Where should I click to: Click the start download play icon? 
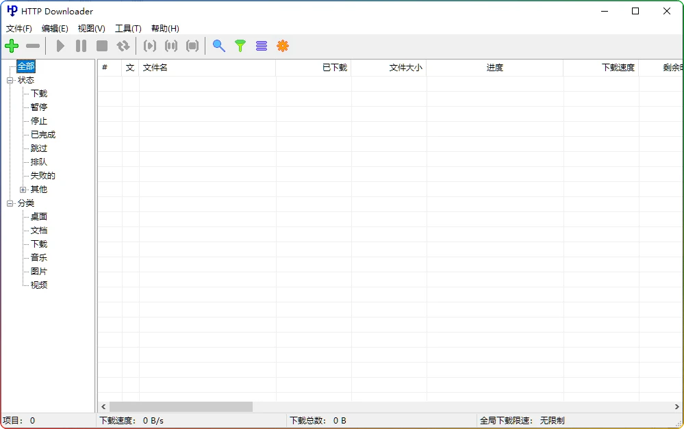click(x=60, y=46)
